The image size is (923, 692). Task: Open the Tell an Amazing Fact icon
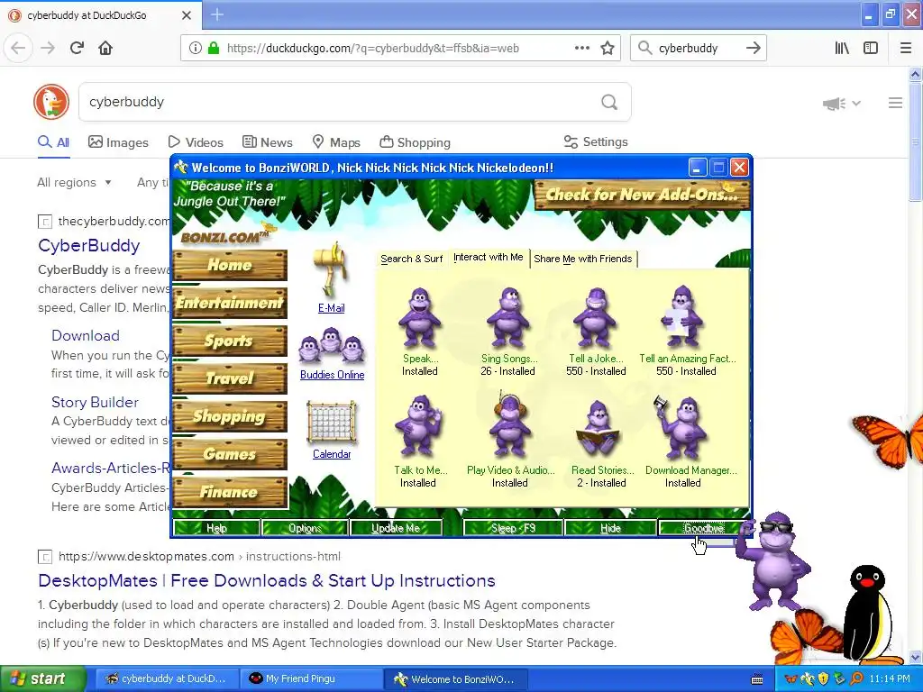point(681,316)
